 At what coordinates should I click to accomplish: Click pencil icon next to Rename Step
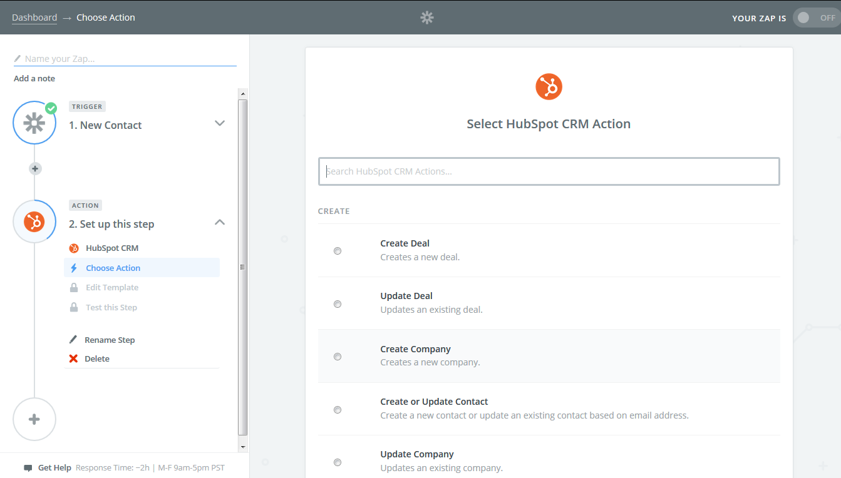[x=73, y=340]
